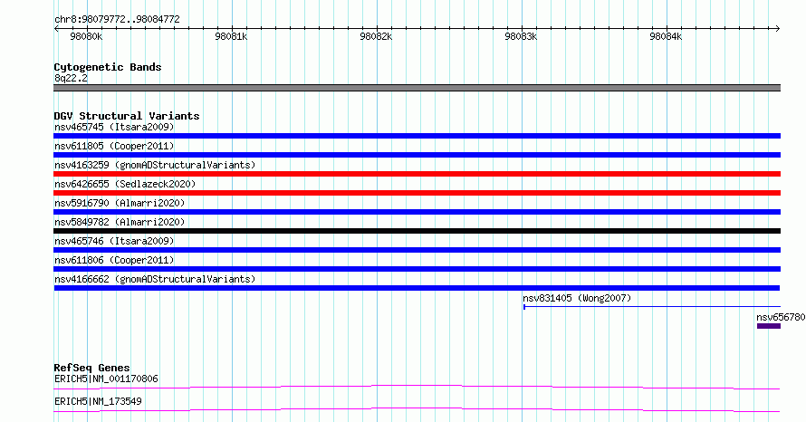Screen dimensions: 806x422
Task: Click the ERICH5|NM_001170806 gene label
Action: 106,379
